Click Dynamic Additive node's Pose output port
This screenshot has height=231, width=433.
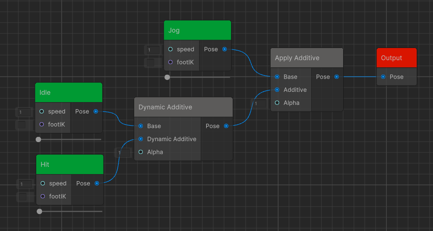tap(226, 126)
